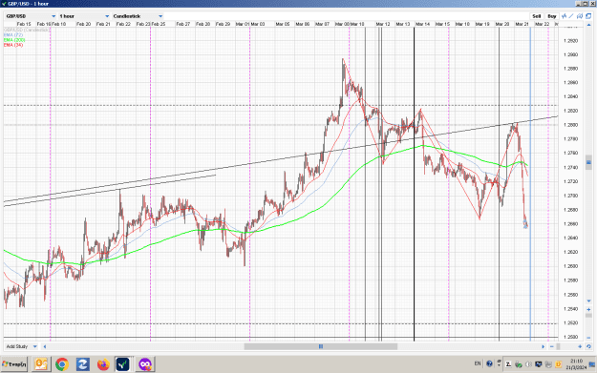
Task: Open Firefox from the taskbar
Action: (x=103, y=364)
